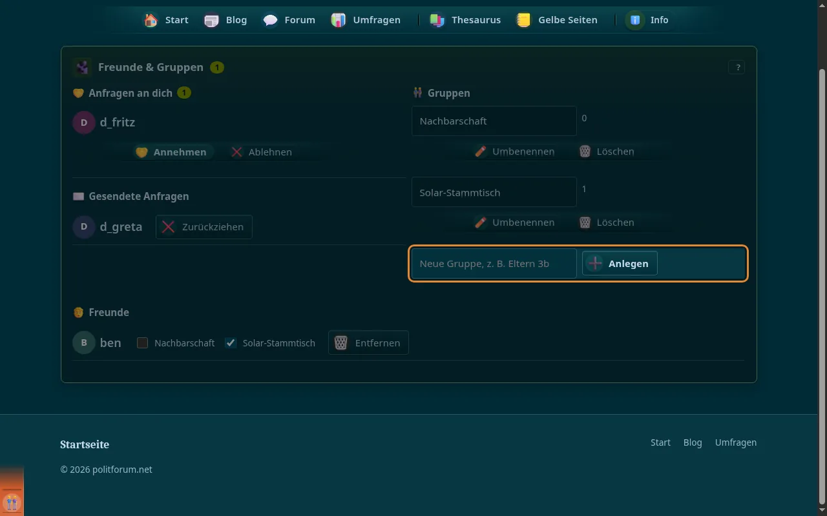Focus the Neue Gruppe input field

pyautogui.click(x=494, y=263)
